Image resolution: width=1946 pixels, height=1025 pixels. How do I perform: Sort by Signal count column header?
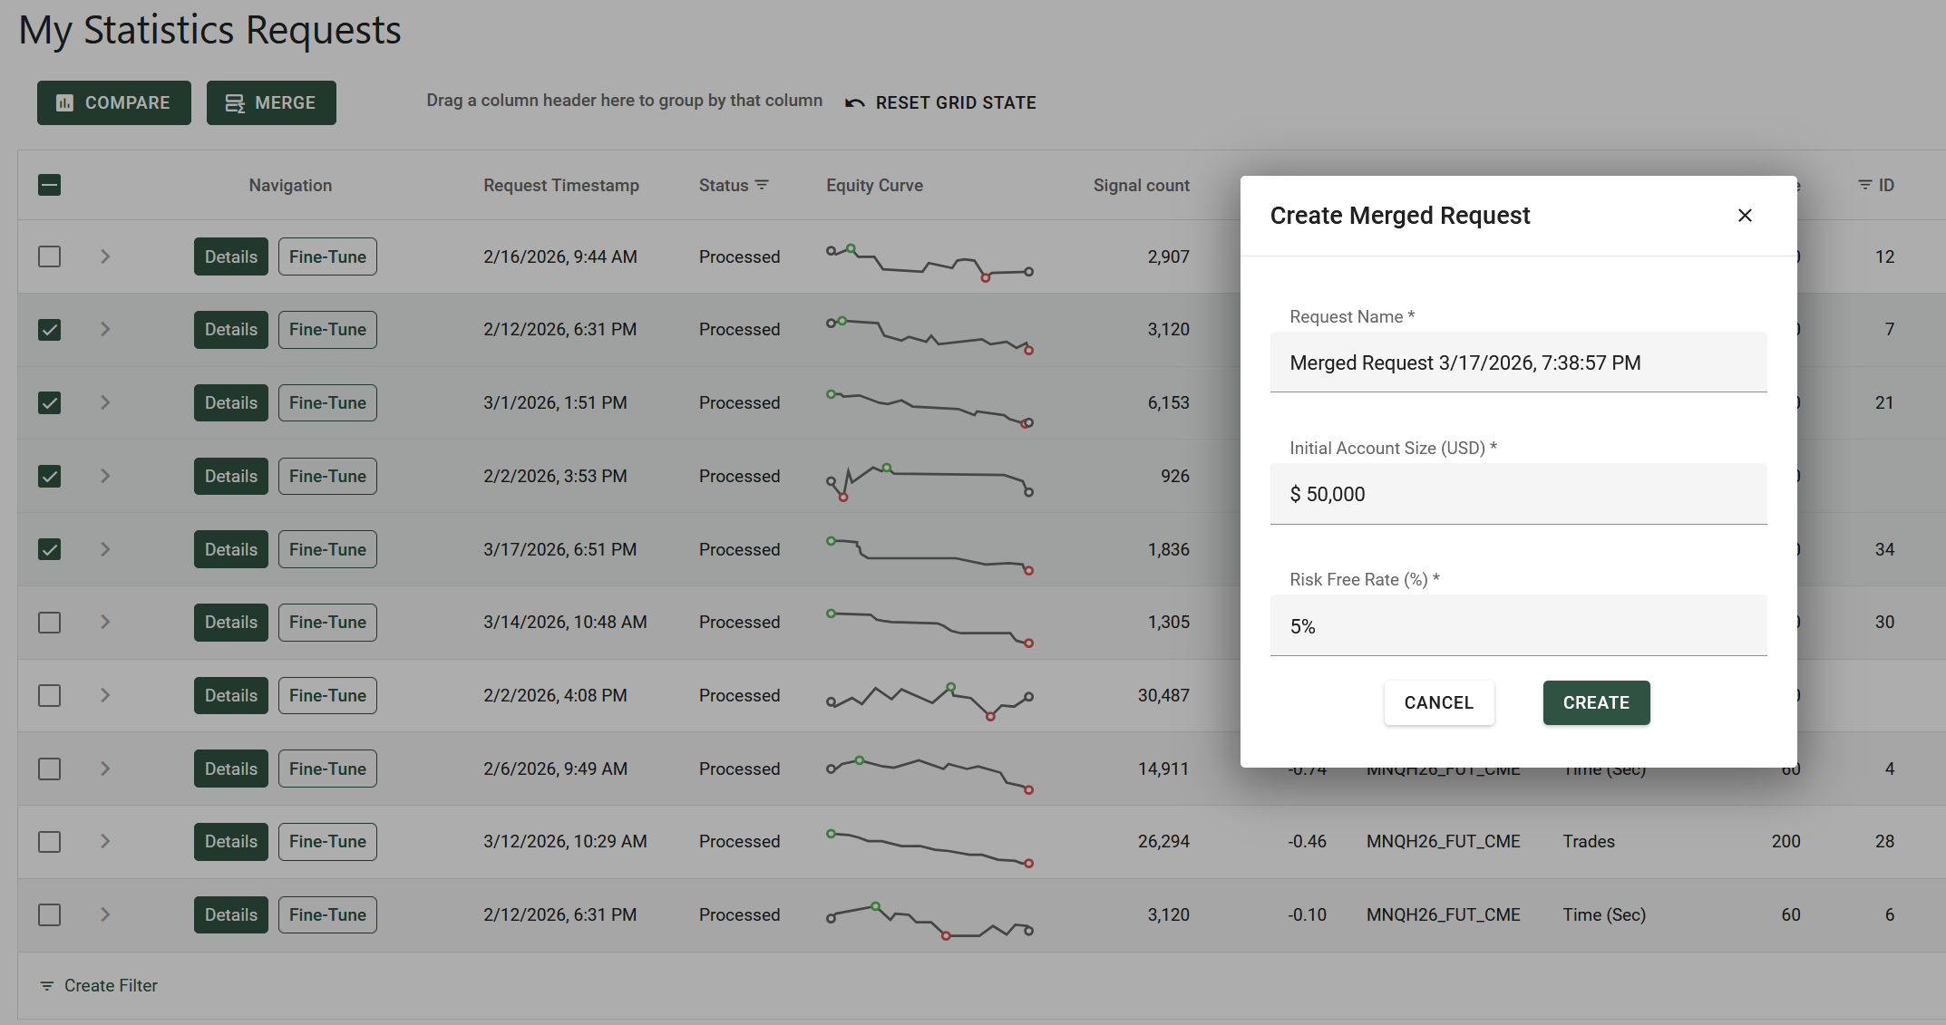pyautogui.click(x=1141, y=185)
